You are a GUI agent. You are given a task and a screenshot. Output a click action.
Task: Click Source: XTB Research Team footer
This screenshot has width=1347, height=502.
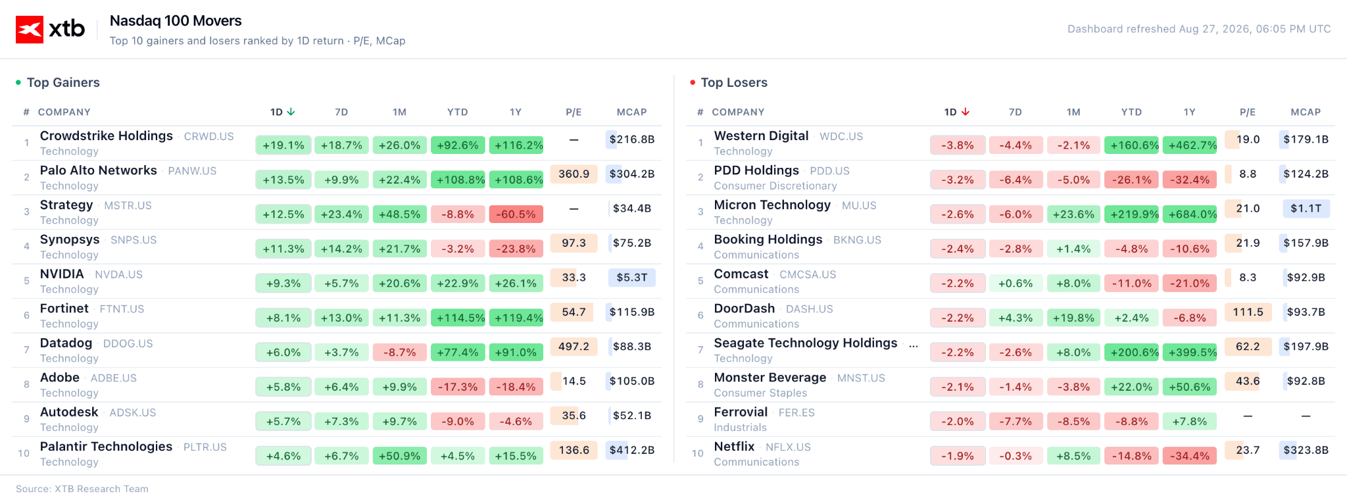point(82,489)
